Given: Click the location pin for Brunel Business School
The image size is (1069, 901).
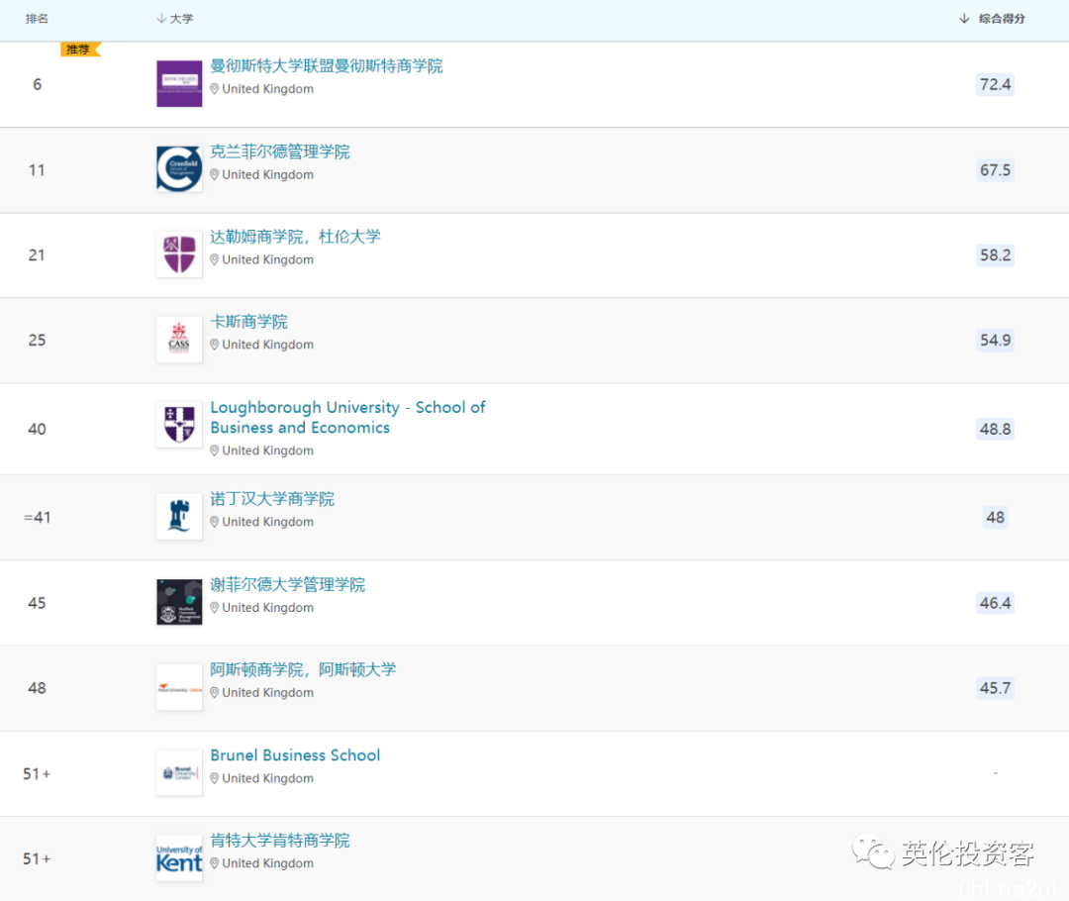Looking at the screenshot, I should 214,779.
